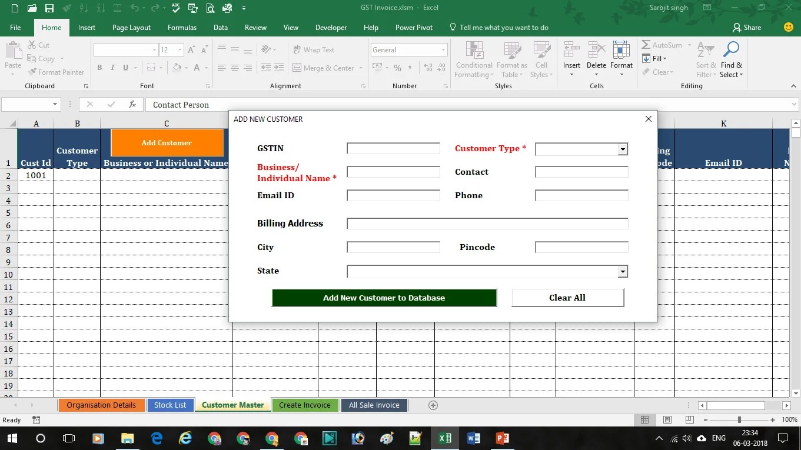Switch to the Developer ribbon tab
The width and height of the screenshot is (801, 450).
[x=331, y=27]
